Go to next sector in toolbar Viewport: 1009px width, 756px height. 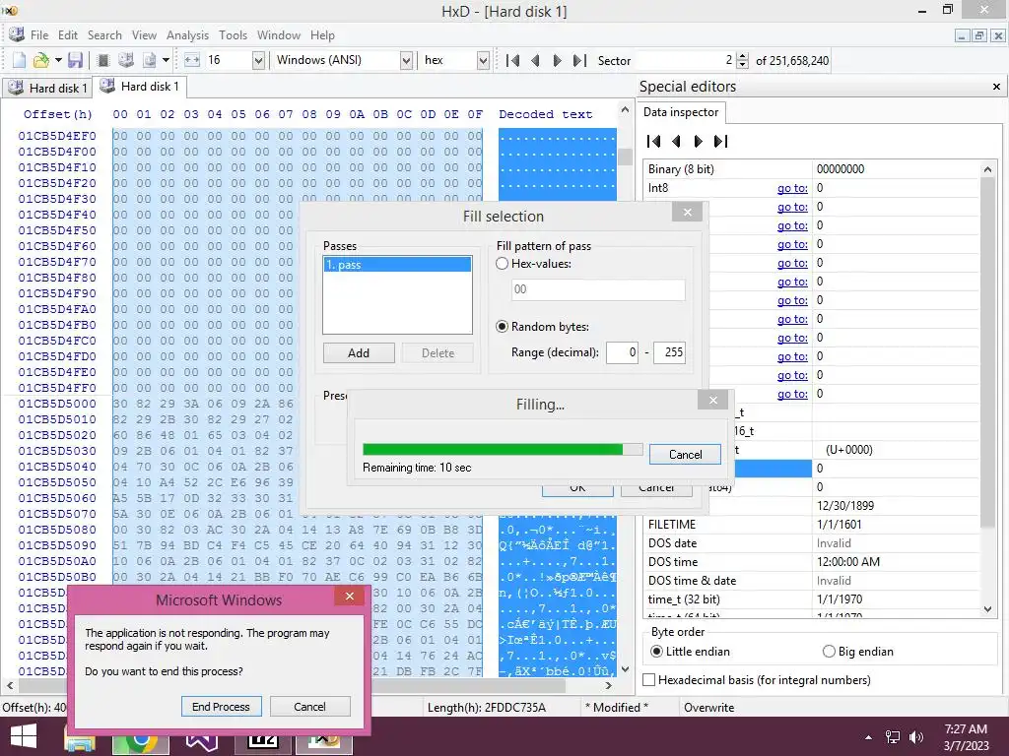(x=558, y=60)
